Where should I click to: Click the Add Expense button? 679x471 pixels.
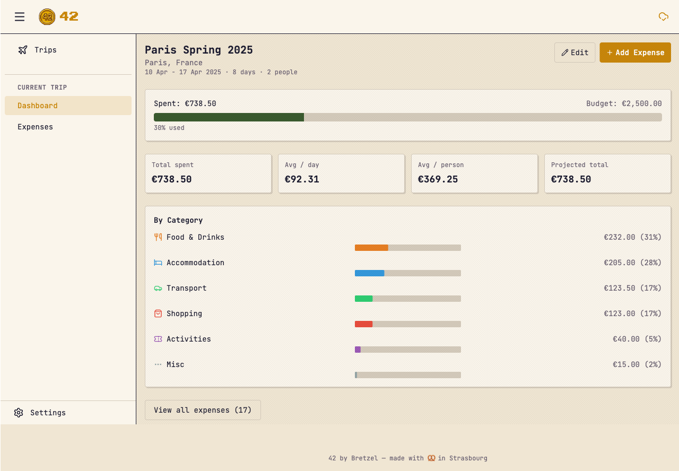[635, 53]
